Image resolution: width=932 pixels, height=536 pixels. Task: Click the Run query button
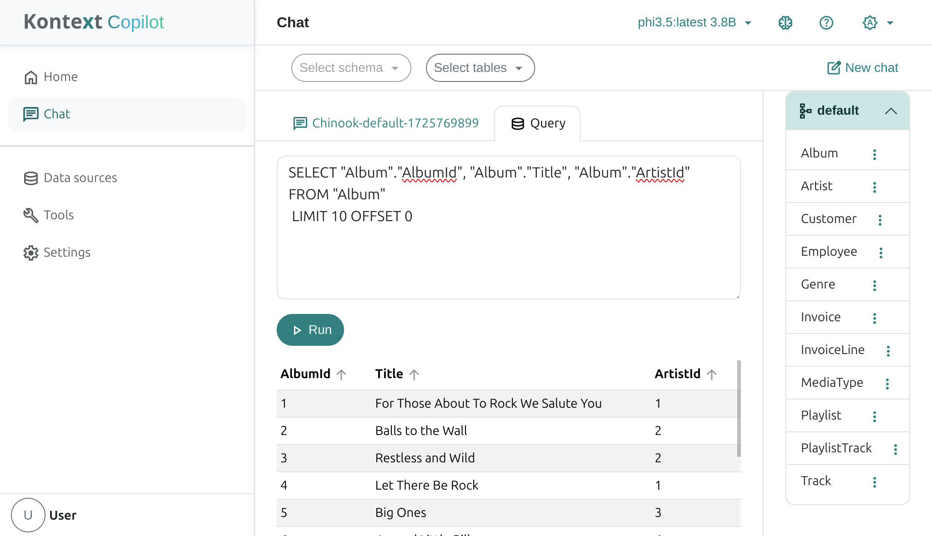[310, 329]
